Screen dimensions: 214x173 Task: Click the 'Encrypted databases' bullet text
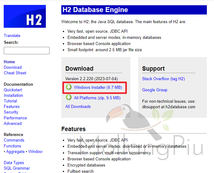tap(86, 165)
